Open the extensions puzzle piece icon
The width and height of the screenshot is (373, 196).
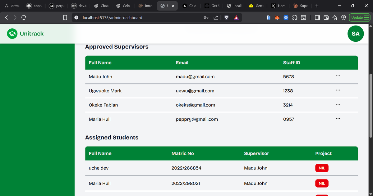(295, 17)
